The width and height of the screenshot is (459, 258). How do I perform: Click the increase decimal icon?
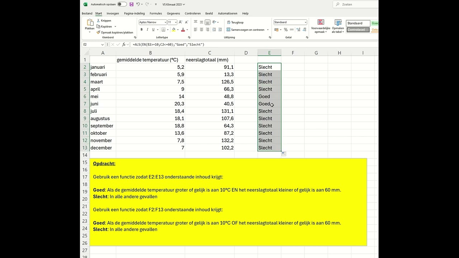298,30
